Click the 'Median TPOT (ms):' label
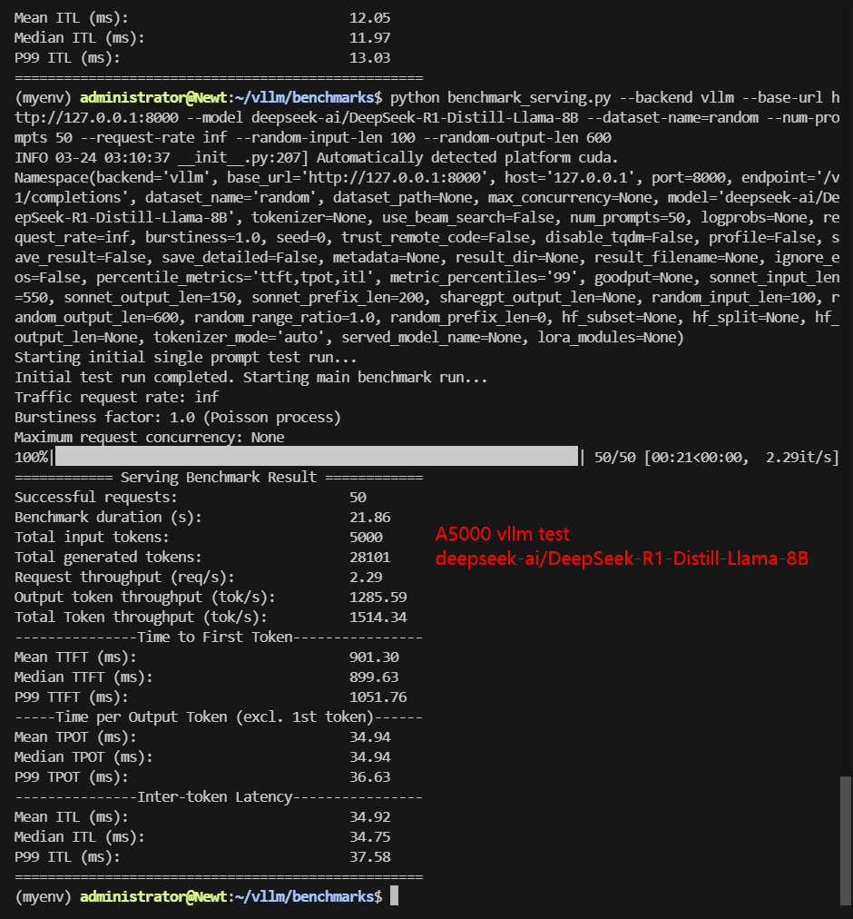The height and width of the screenshot is (919, 853). [x=83, y=756]
